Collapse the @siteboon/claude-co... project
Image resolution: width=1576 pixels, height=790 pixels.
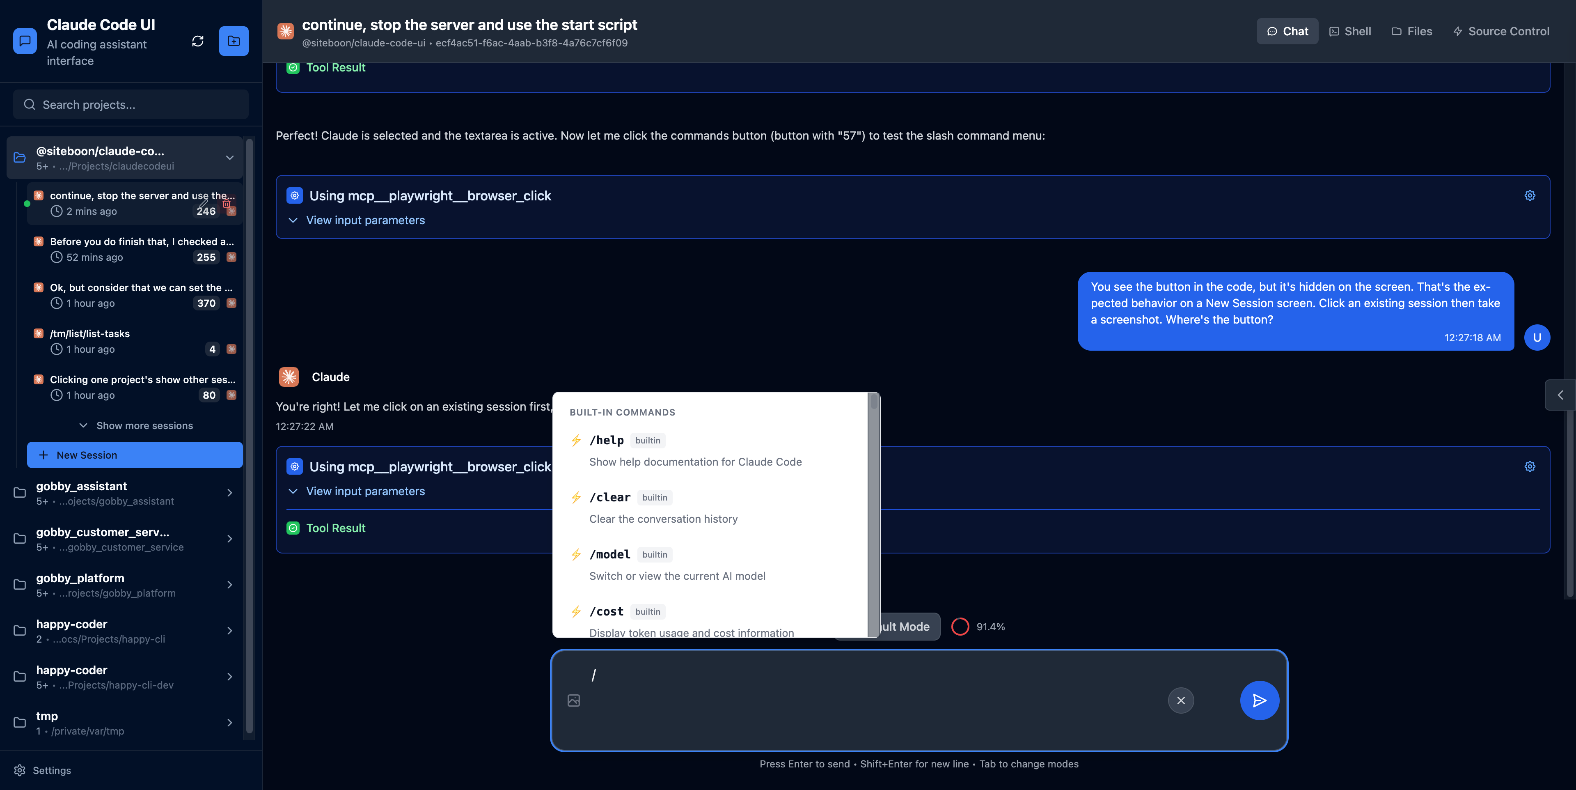229,157
